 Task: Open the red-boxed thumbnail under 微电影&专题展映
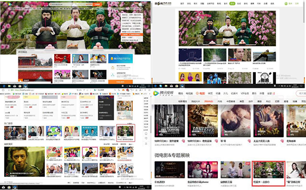point(269,170)
